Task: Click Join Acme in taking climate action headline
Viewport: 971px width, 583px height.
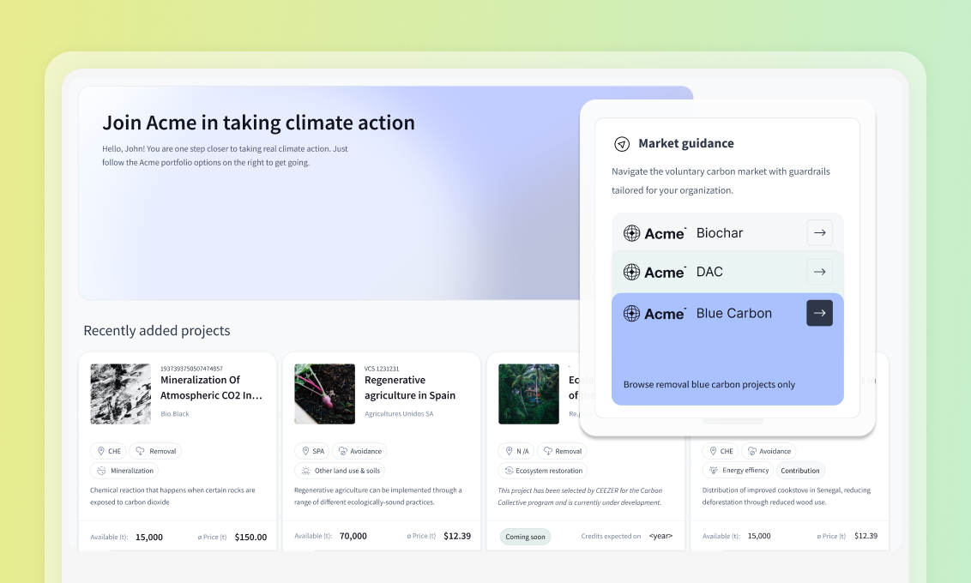Action: click(x=258, y=123)
